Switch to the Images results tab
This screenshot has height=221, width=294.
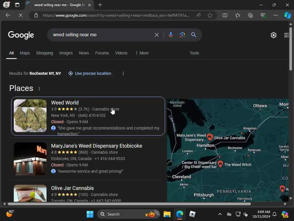[66, 53]
